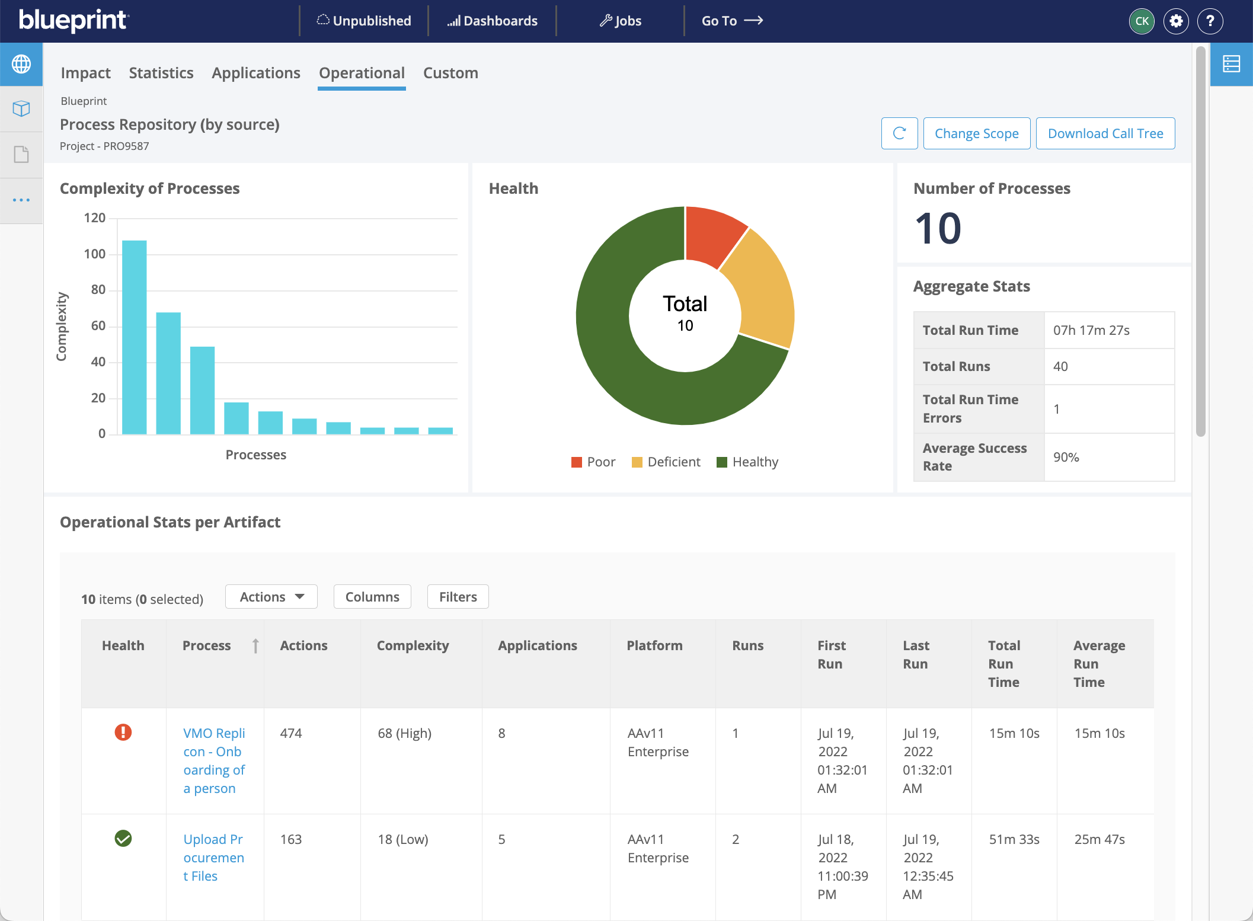Switch to the Statistics tab
This screenshot has width=1253, height=921.
click(x=161, y=73)
